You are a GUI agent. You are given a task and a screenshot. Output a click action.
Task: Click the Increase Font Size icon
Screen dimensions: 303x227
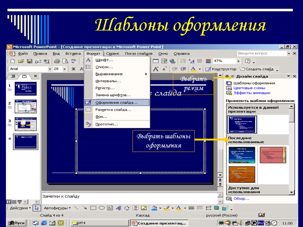[156, 69]
